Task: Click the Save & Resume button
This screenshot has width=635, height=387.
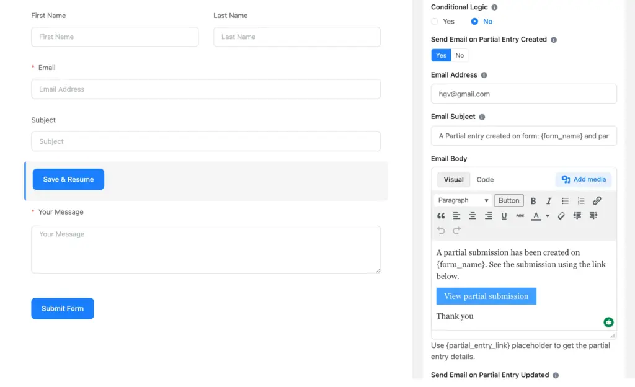Action: coord(68,179)
